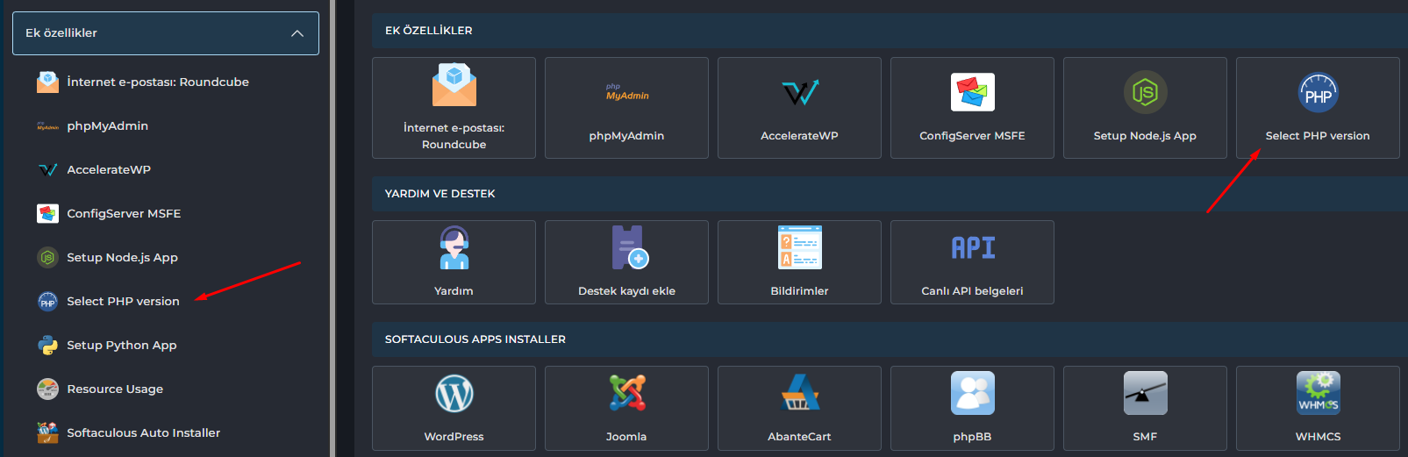Open 'İnternet e-postası: Roundcube' sidebar link
The height and width of the screenshot is (457, 1408).
pos(158,82)
